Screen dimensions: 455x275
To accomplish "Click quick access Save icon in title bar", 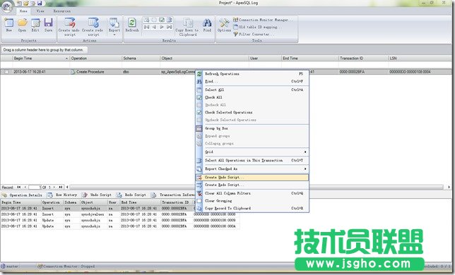I will coord(40,4).
